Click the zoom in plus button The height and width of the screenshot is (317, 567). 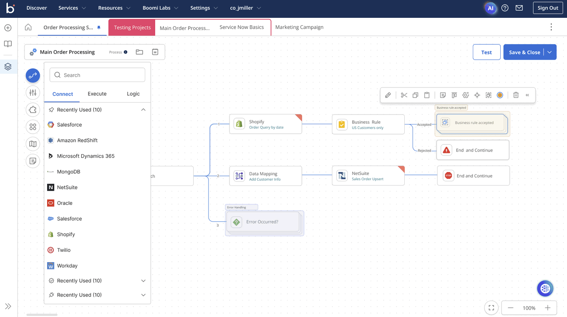[x=548, y=308]
